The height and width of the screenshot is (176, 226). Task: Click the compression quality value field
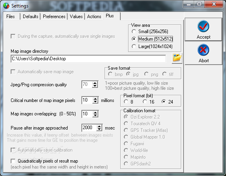87,85
